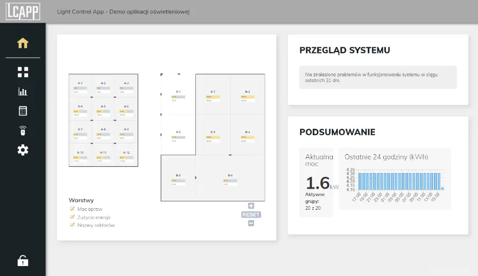This screenshot has width=478, height=276.
Task: Open the grid sectors view icon
Action: coord(23,72)
